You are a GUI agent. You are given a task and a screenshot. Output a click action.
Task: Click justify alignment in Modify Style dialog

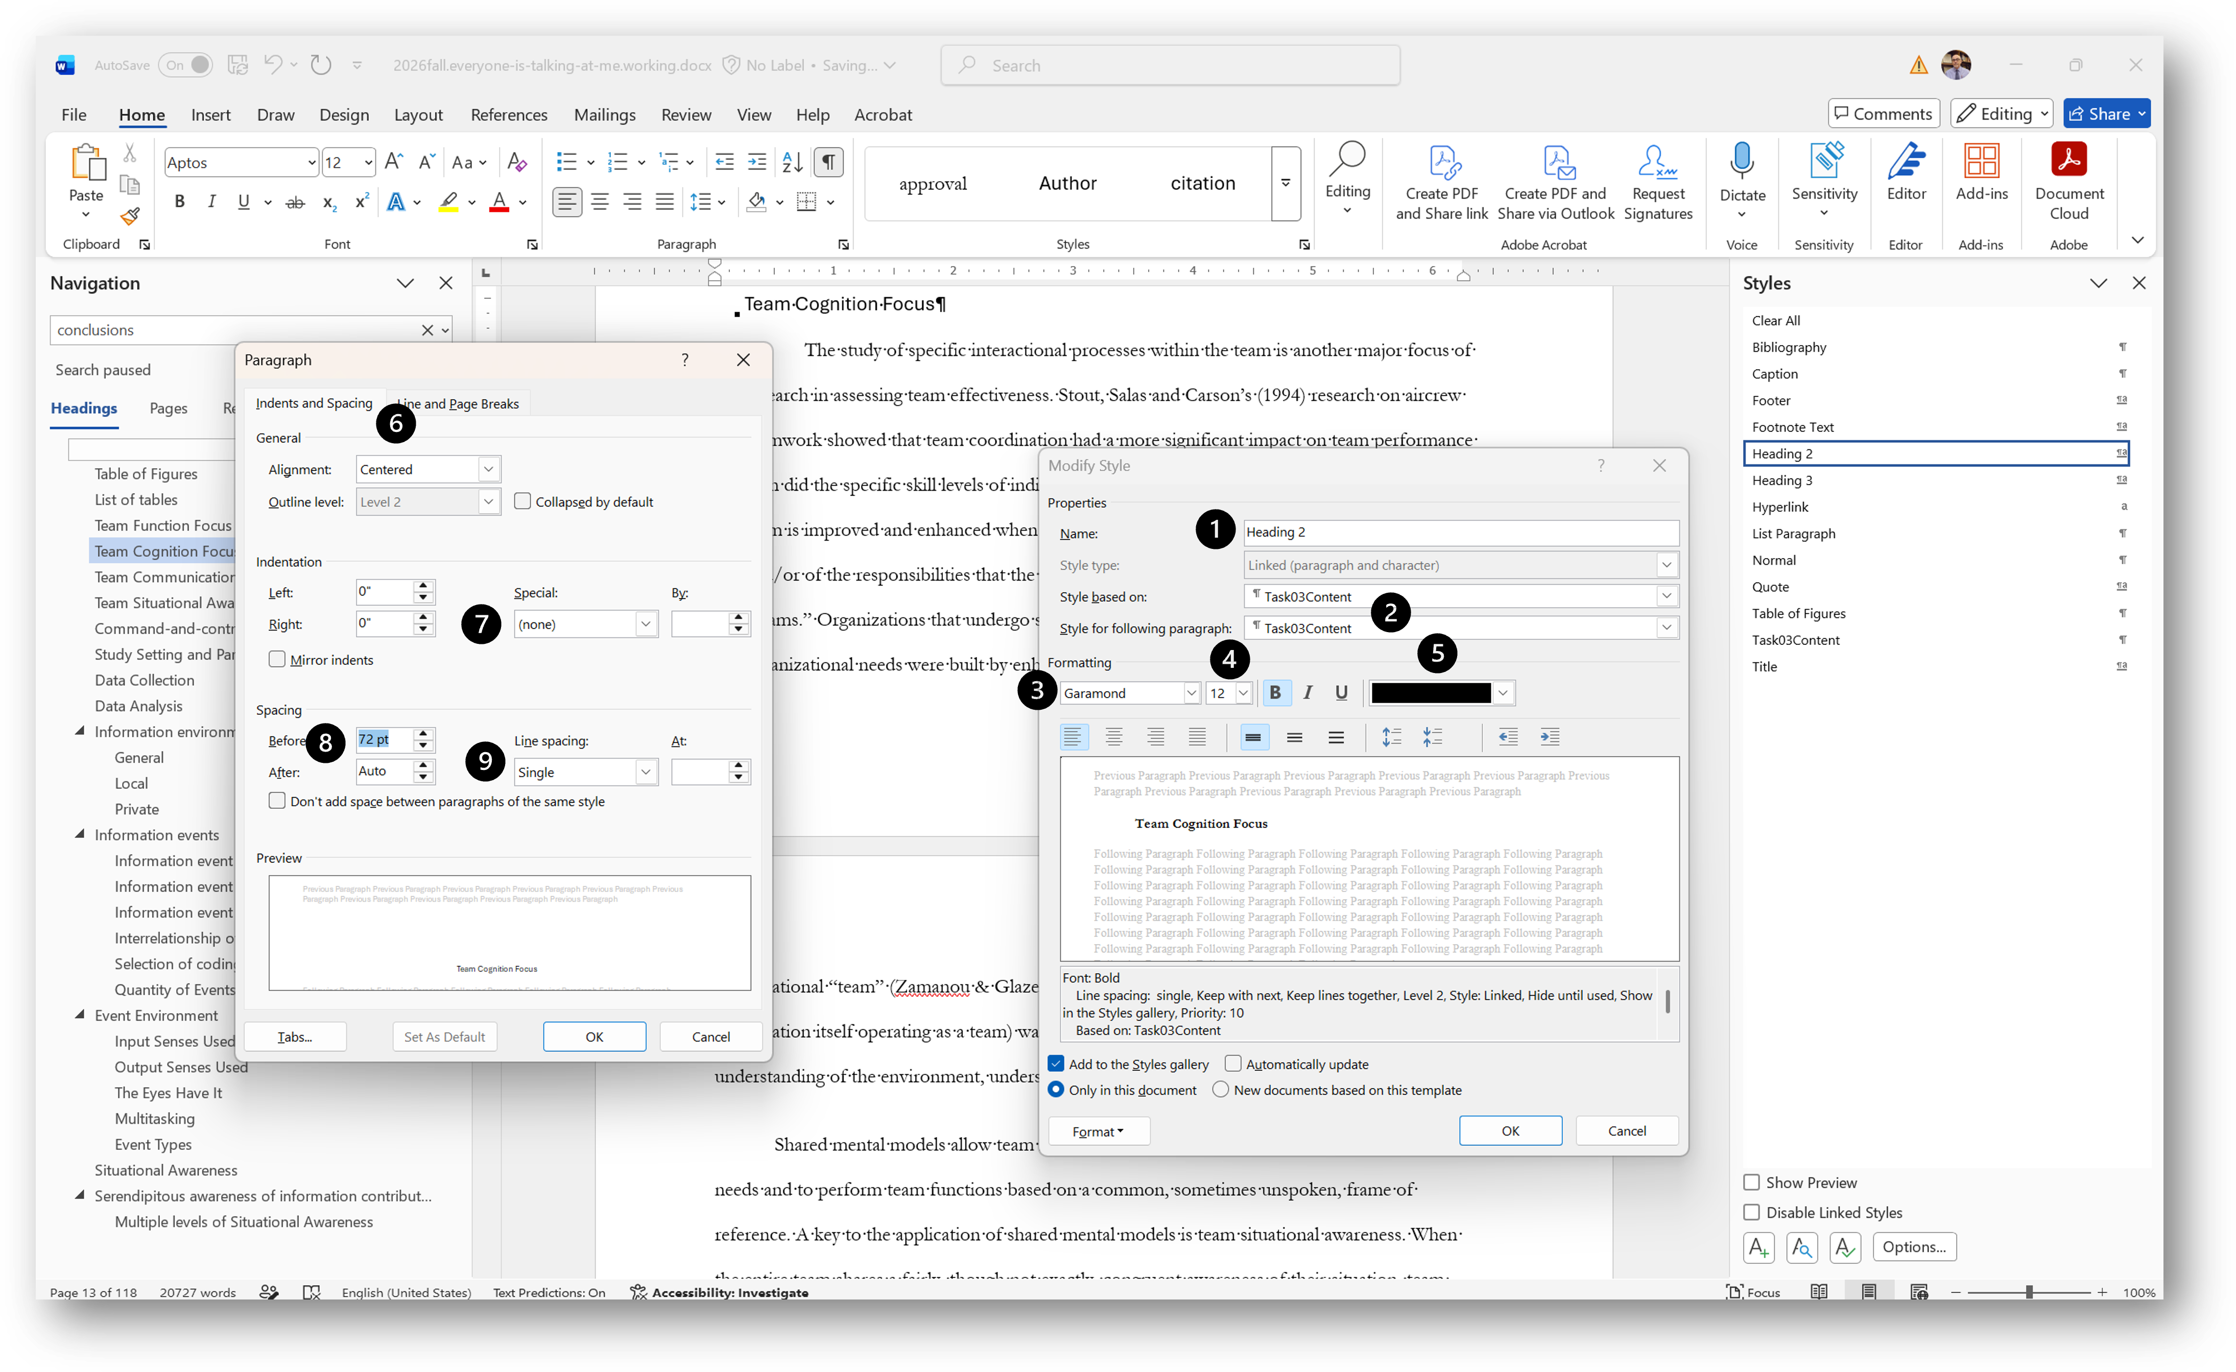click(1197, 737)
